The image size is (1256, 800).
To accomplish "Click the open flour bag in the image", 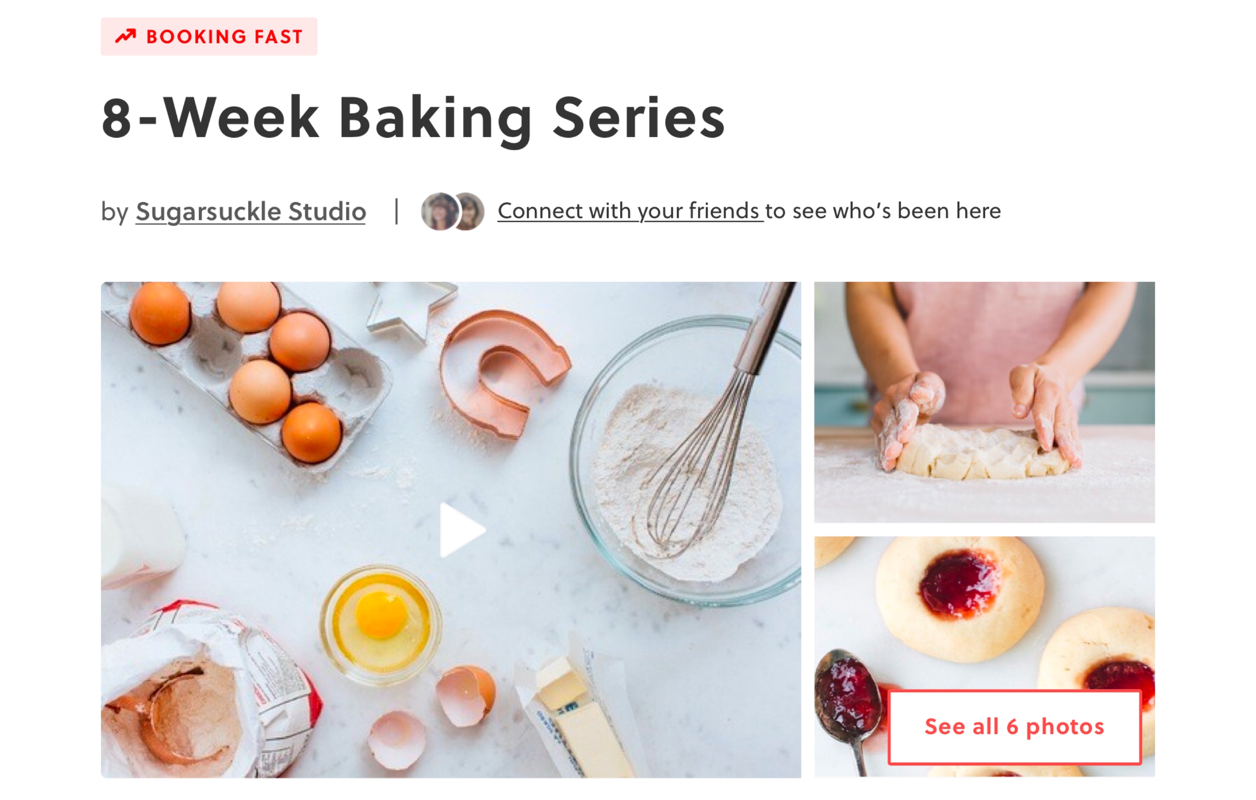I will 208,694.
